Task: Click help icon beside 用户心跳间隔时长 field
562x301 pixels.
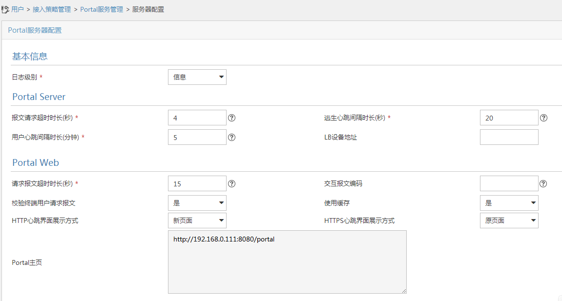Action: click(x=232, y=138)
